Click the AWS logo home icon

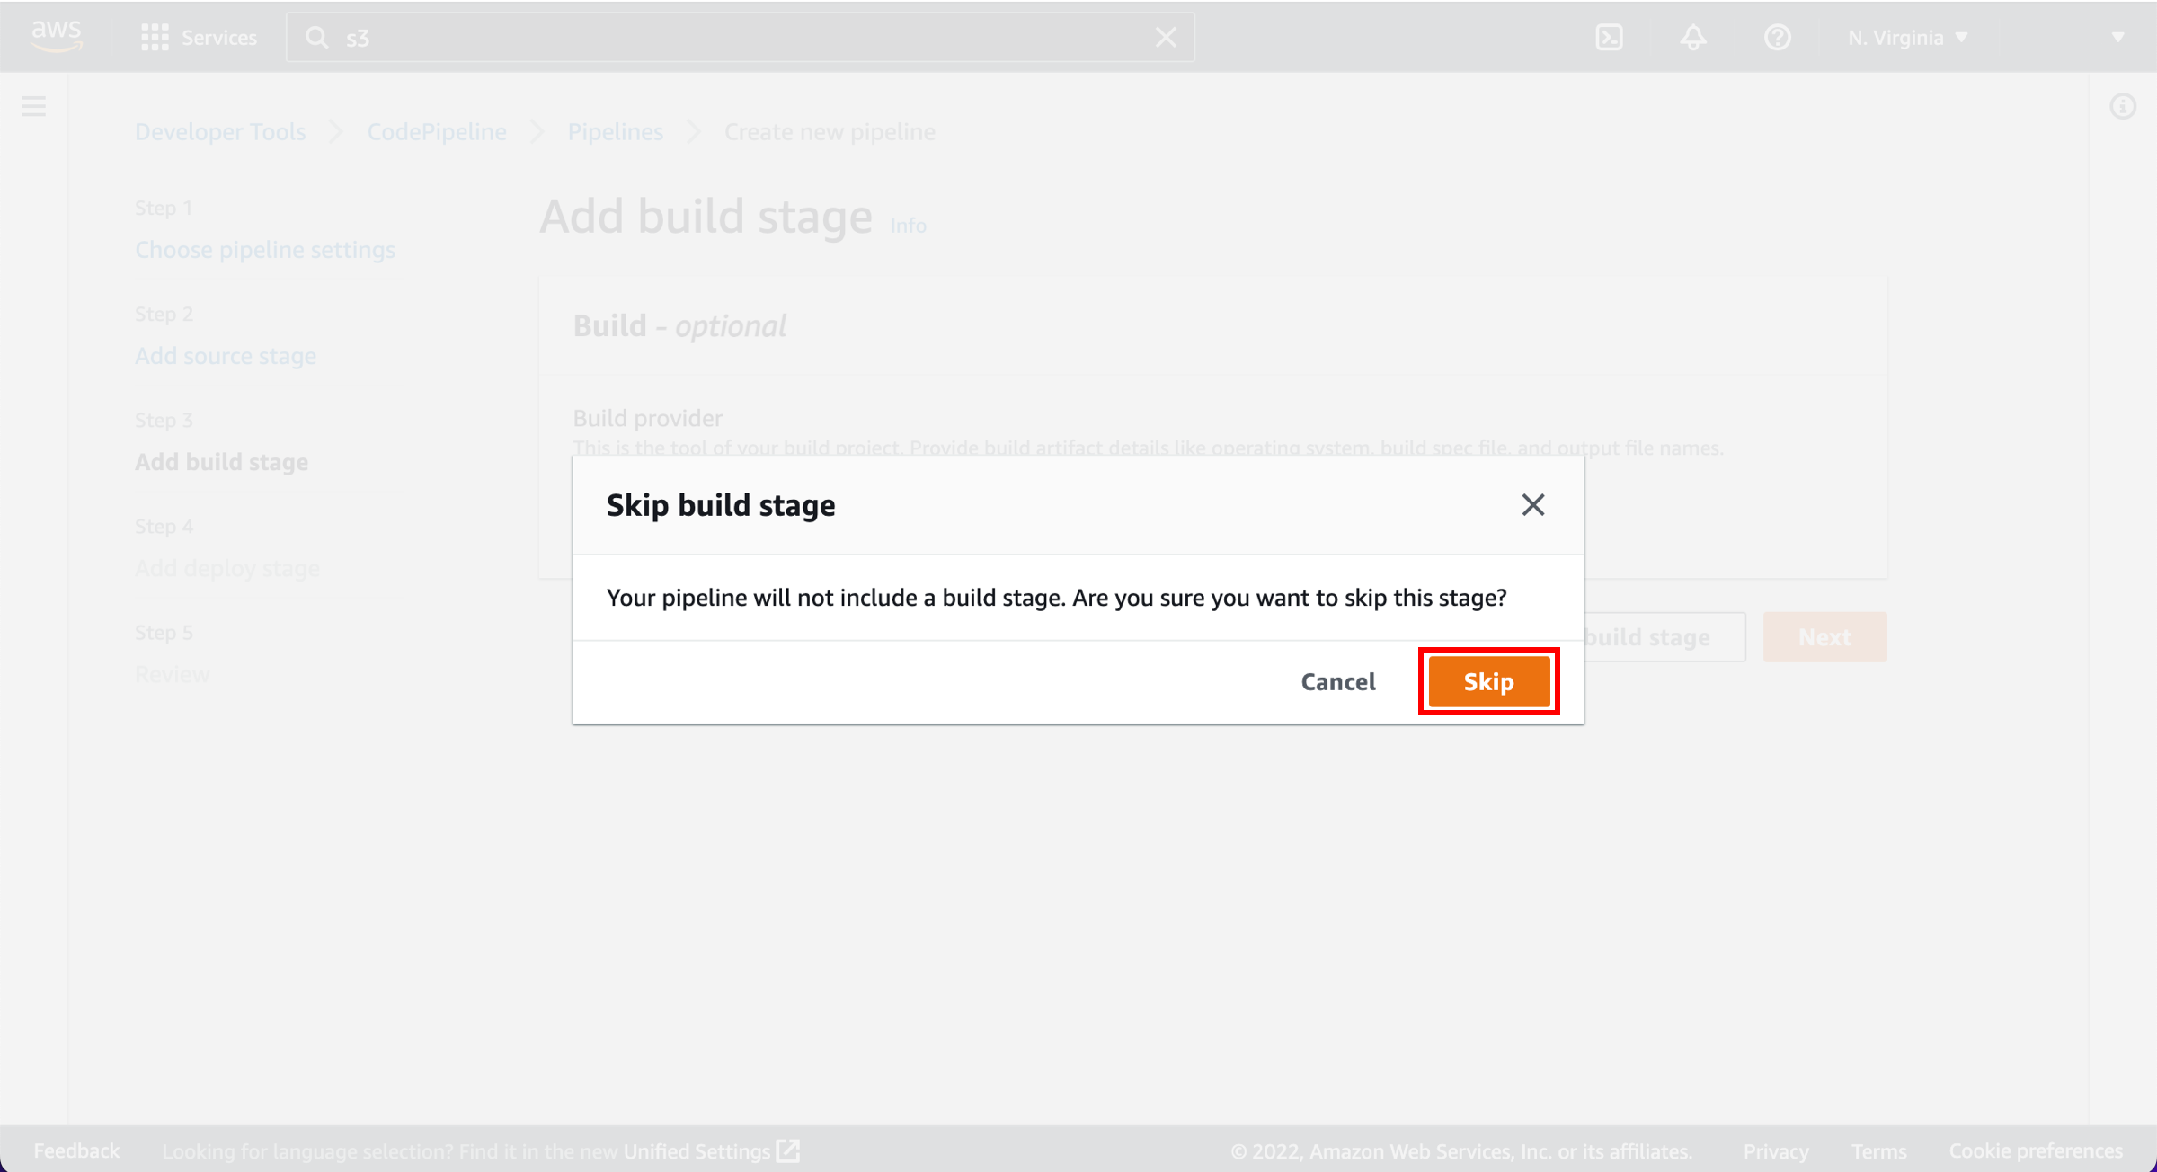tap(56, 36)
